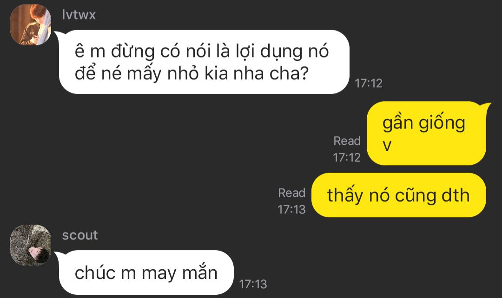Tap the letter "v" in the yellow bubble
Image resolution: width=502 pixels, height=298 pixels.
387,146
